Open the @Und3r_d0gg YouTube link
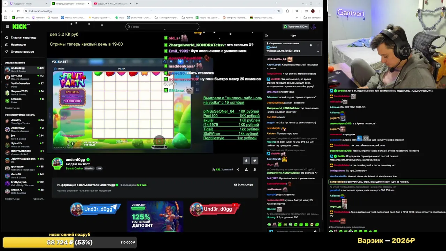This screenshot has height=251, width=446. point(244,184)
